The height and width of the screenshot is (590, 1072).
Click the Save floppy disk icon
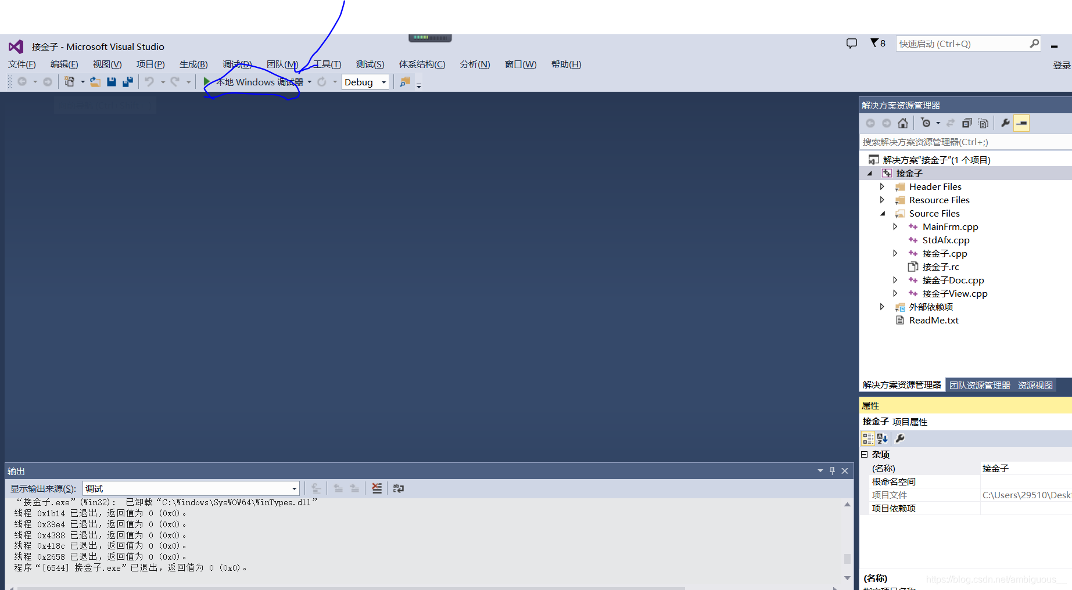point(112,82)
